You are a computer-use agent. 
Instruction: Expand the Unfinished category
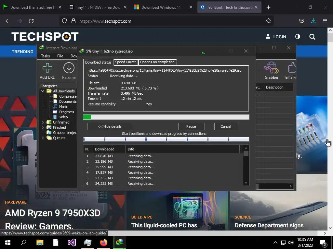point(43,122)
